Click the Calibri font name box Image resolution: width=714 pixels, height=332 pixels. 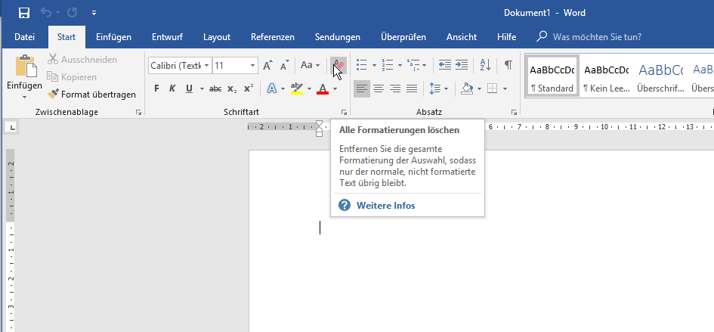(175, 66)
